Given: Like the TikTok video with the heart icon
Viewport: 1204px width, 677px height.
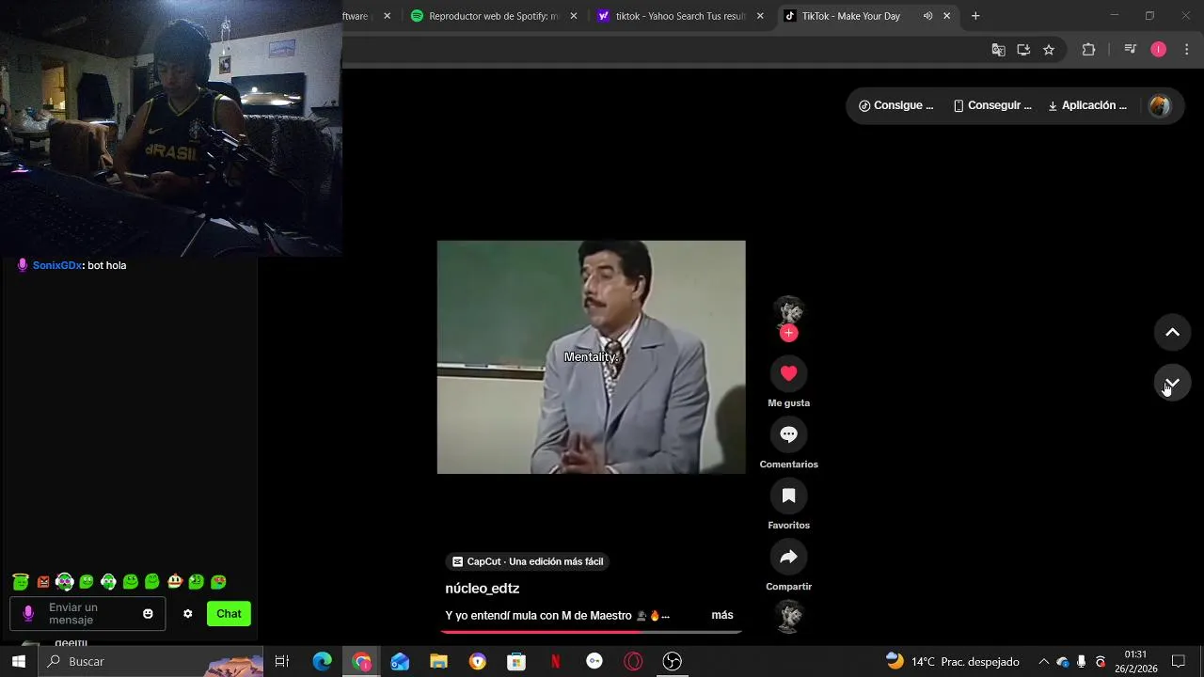Looking at the screenshot, I should coord(788,373).
